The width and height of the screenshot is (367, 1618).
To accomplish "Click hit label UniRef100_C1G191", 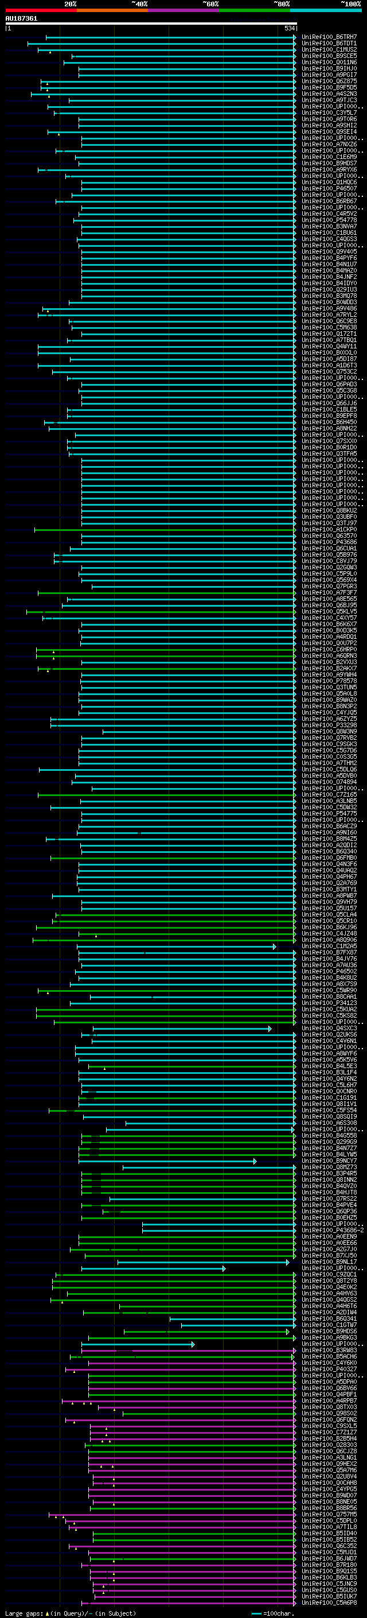I will 329,1097.
